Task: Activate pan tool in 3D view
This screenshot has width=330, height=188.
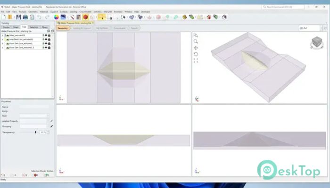Action: 196,48
